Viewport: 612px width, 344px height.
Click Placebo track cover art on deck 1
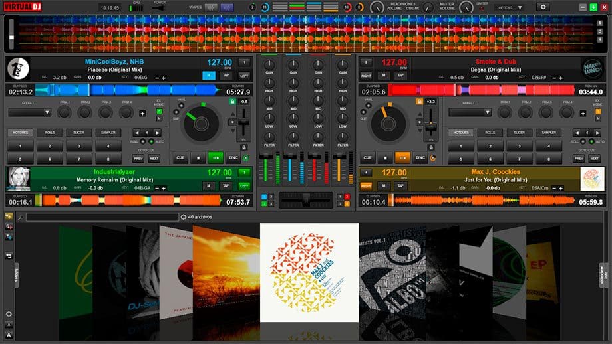tap(18, 69)
